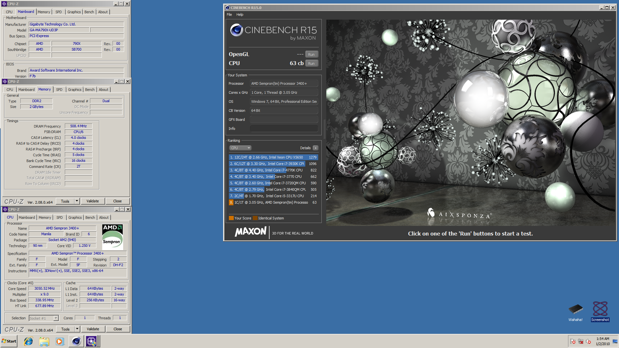Select ranking row Intel Core i7-4770K
The image size is (619, 348).
pyautogui.click(x=273, y=170)
